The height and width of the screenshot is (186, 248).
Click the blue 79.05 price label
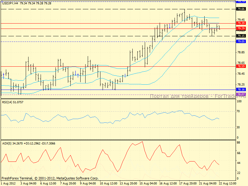(241, 42)
